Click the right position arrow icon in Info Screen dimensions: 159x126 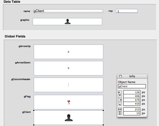[x=120, y=100]
